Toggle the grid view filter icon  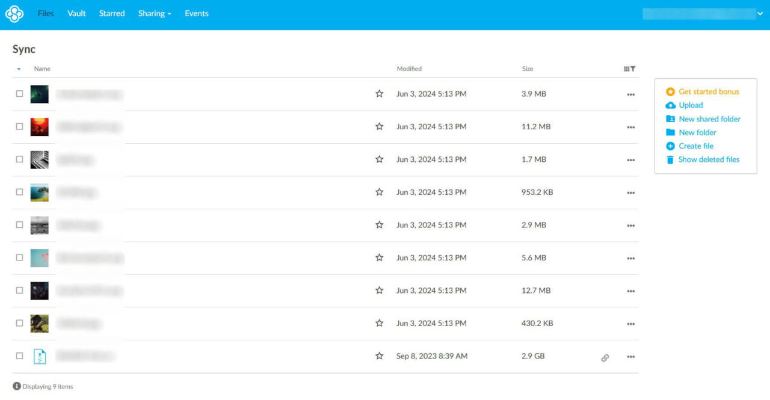point(630,69)
